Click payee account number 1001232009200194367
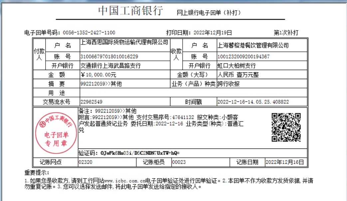 243,56
